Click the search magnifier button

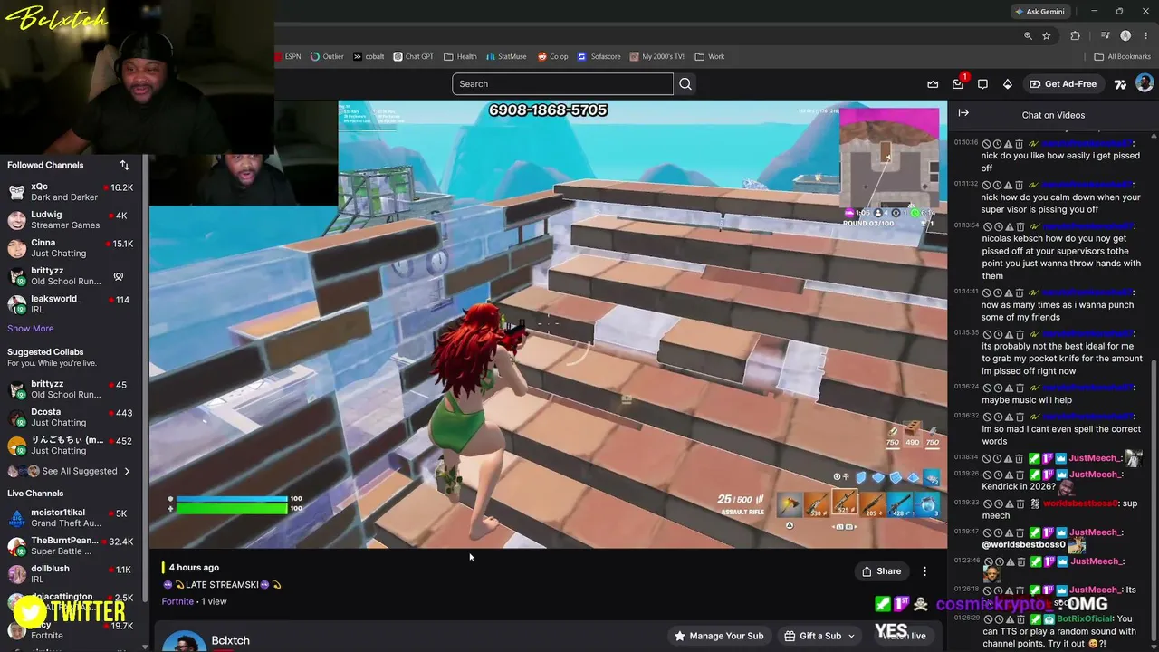tap(685, 84)
